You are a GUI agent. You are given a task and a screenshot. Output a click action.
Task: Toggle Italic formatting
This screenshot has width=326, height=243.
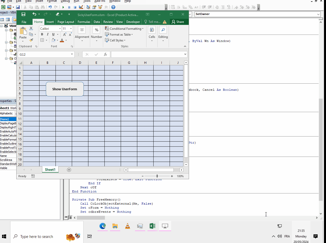click(x=48, y=34)
